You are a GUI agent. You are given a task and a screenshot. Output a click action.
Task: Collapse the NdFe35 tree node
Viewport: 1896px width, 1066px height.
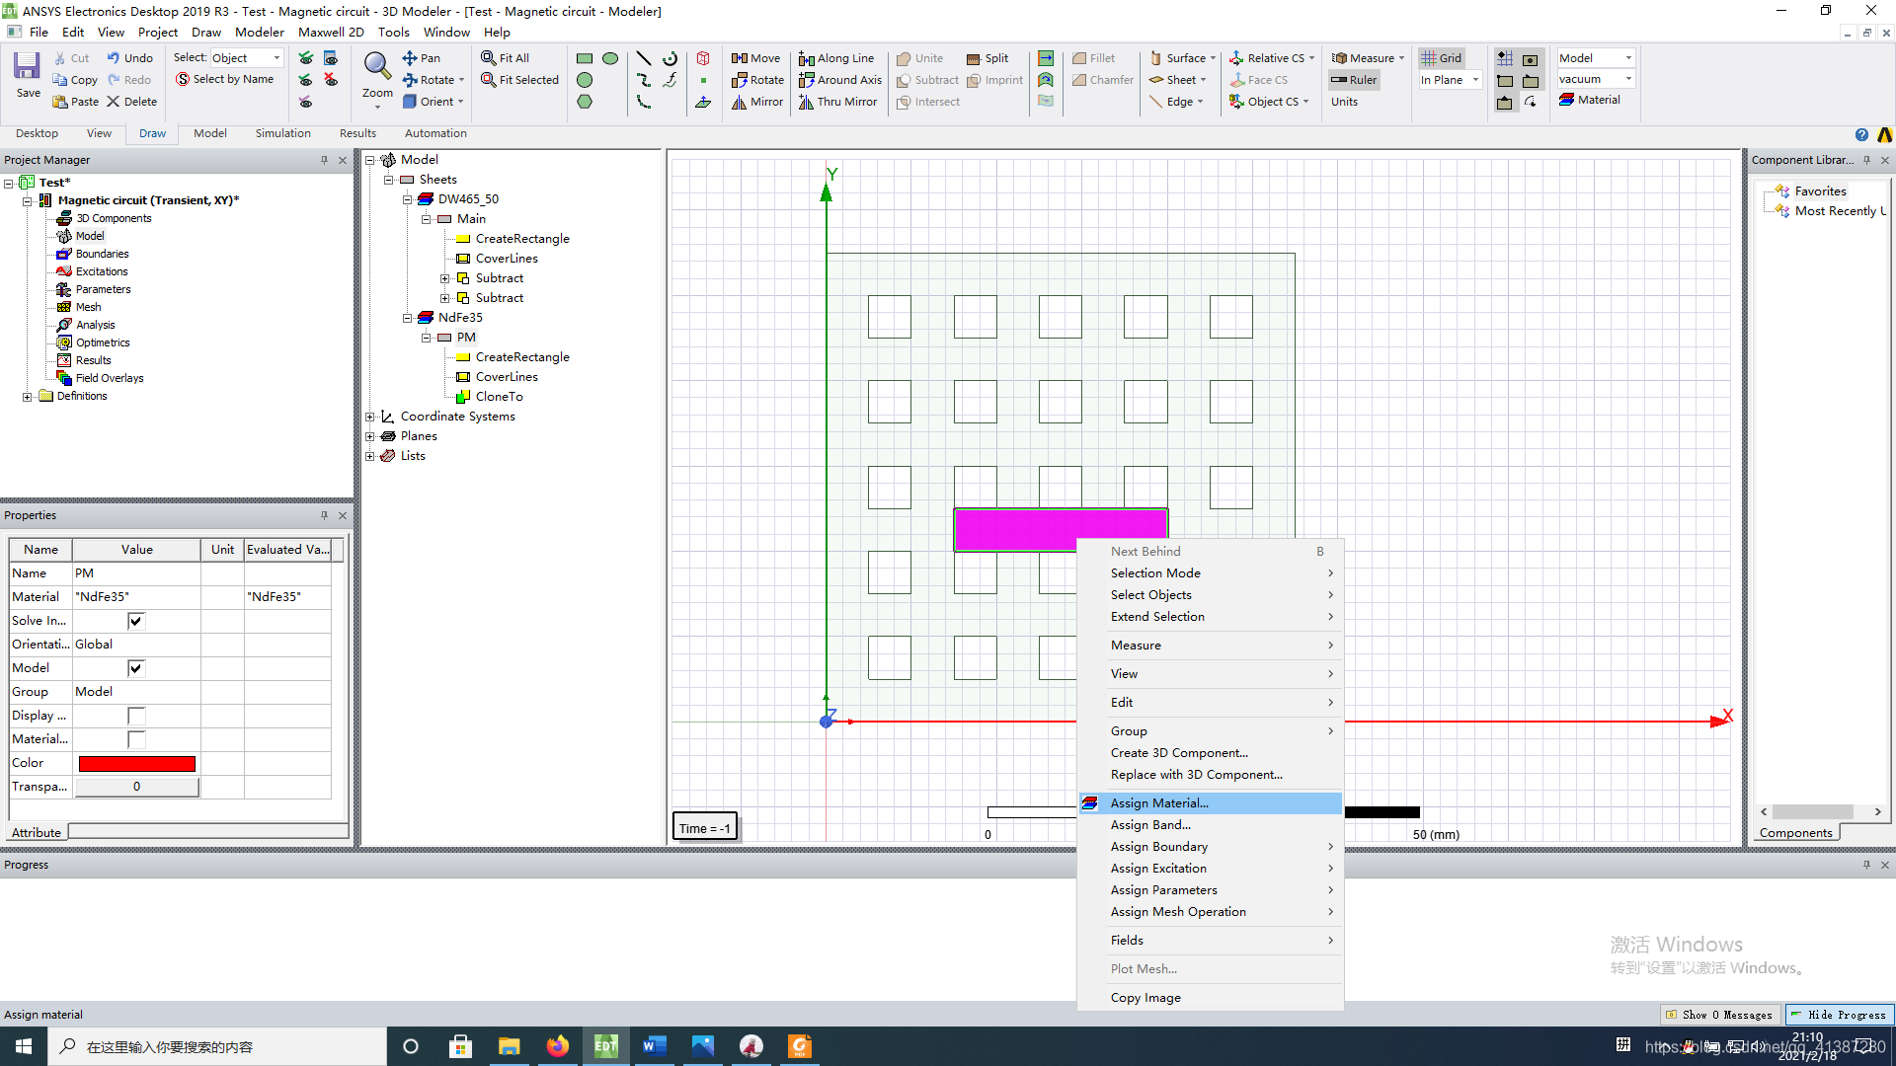[407, 318]
